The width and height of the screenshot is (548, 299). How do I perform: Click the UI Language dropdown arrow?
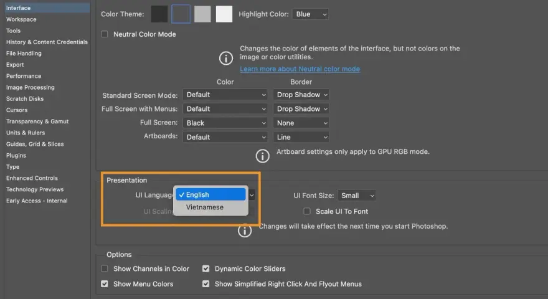click(x=252, y=195)
